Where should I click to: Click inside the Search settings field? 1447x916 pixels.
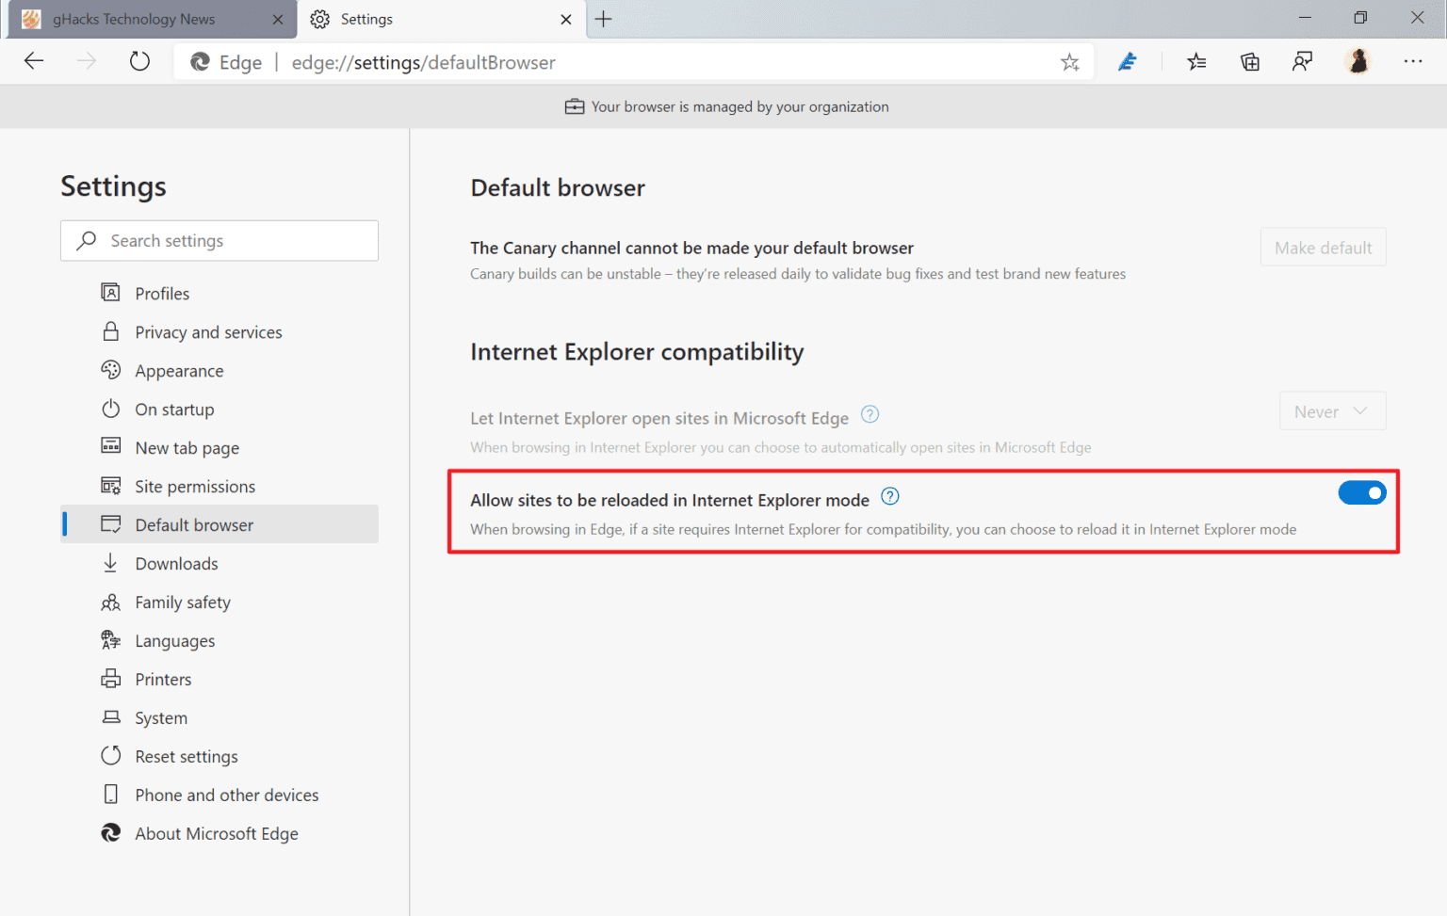pos(219,240)
